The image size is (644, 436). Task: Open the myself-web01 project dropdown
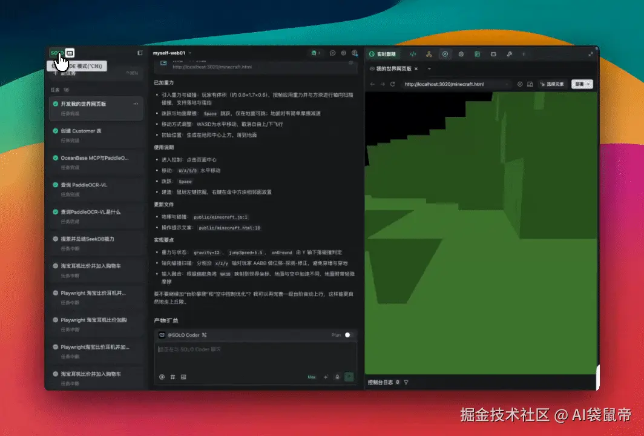172,53
